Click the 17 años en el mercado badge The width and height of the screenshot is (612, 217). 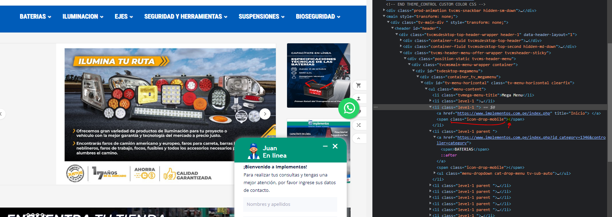(x=109, y=173)
